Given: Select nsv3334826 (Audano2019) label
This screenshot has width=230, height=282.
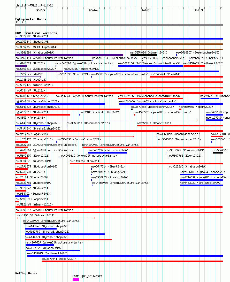Looking at the screenshot, I should coord(43,248).
